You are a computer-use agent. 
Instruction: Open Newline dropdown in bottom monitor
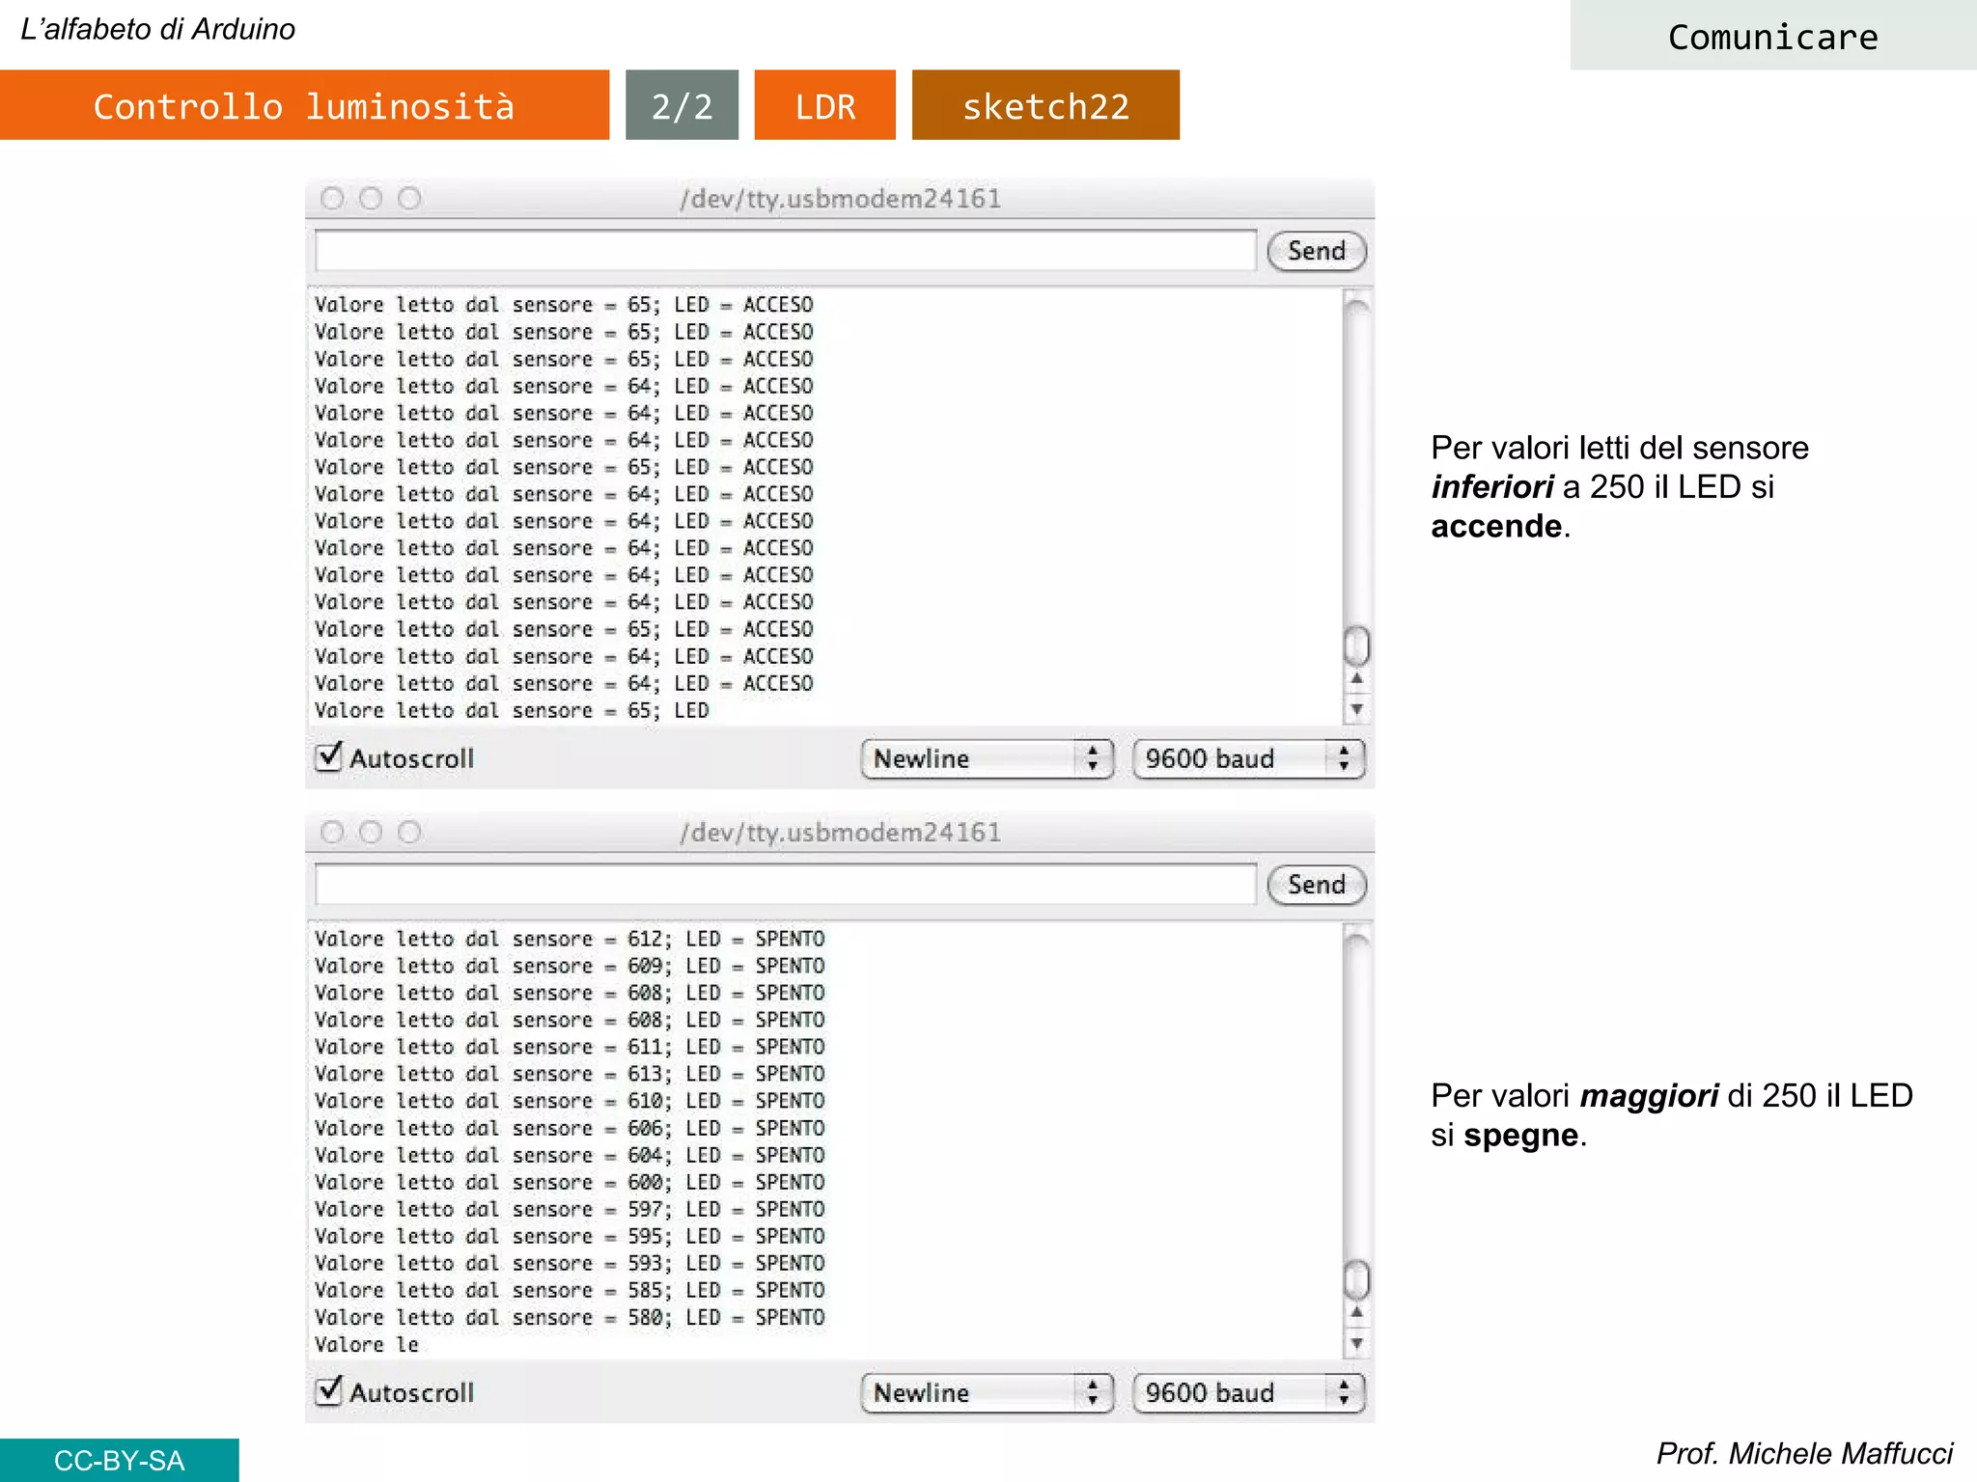[x=986, y=1392]
